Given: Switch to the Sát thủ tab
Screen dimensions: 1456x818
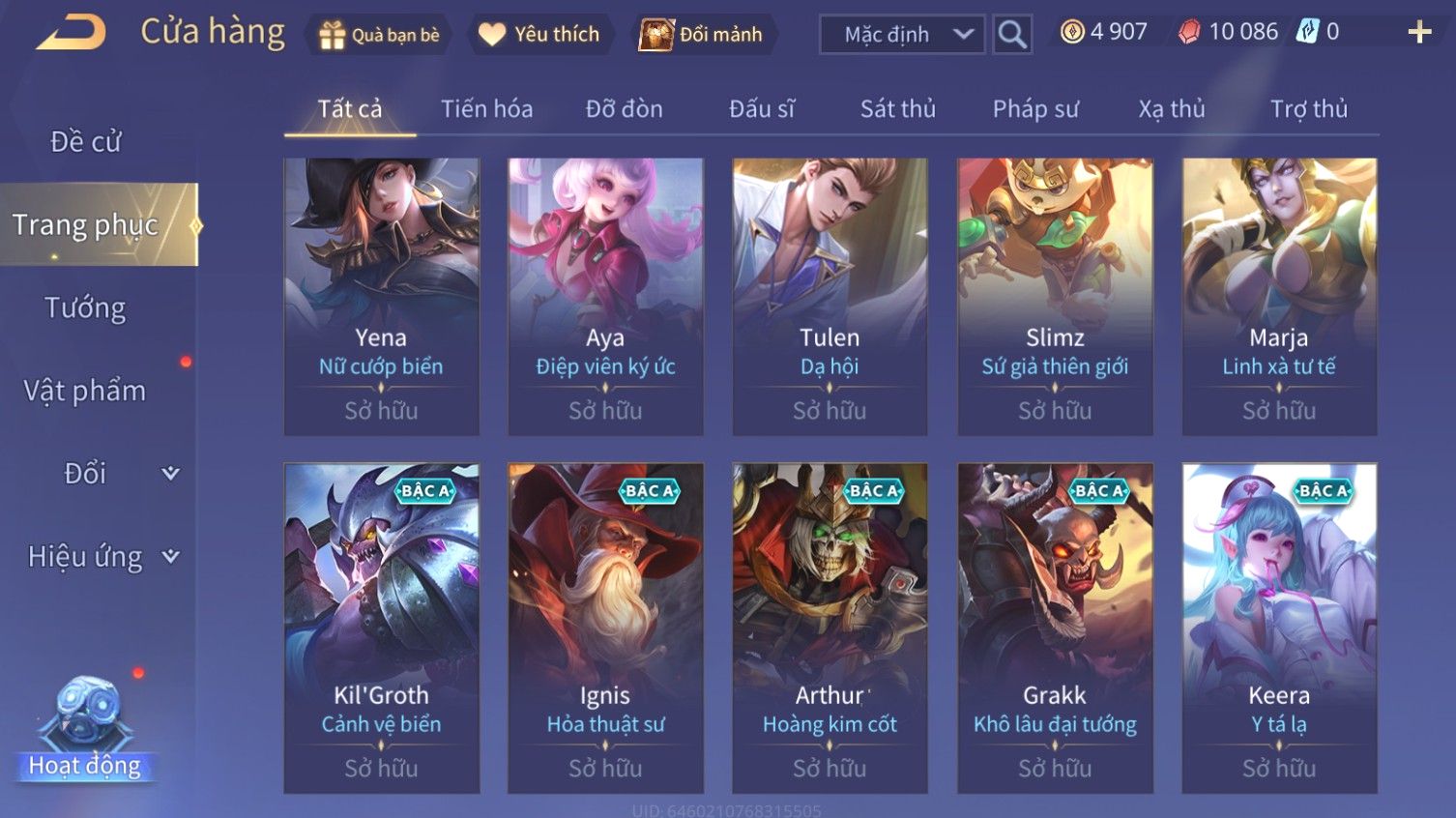Looking at the screenshot, I should pyautogui.click(x=898, y=108).
